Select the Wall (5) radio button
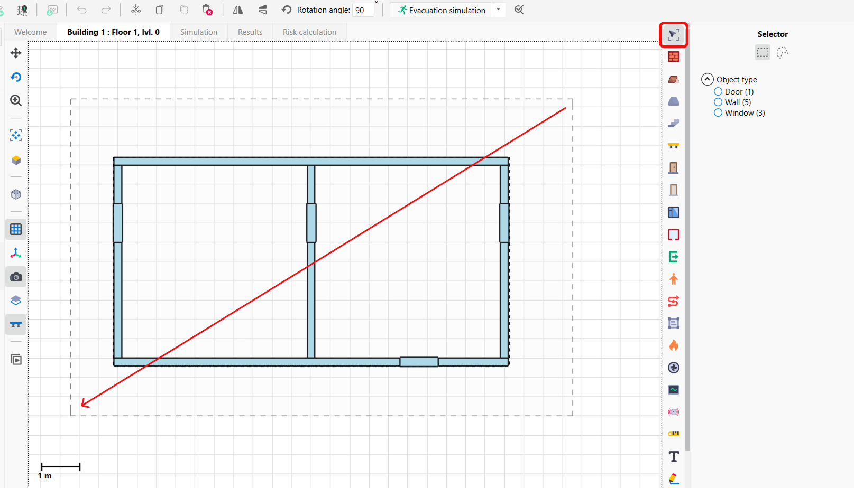The image size is (854, 488). pyautogui.click(x=718, y=102)
